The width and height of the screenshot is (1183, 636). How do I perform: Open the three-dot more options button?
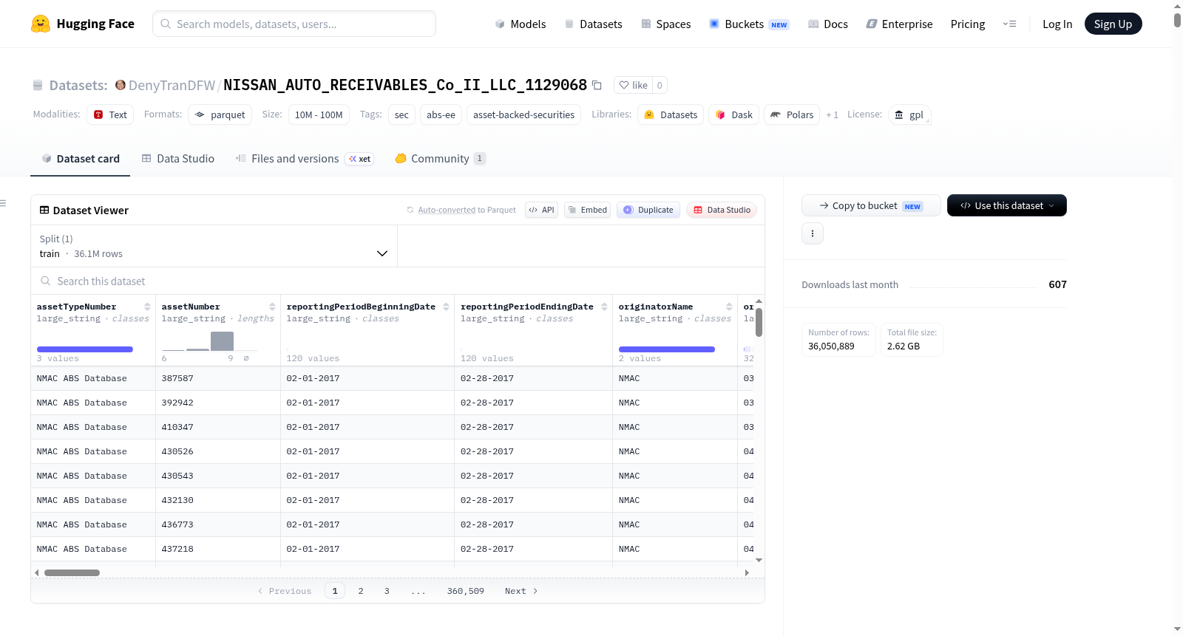point(813,233)
